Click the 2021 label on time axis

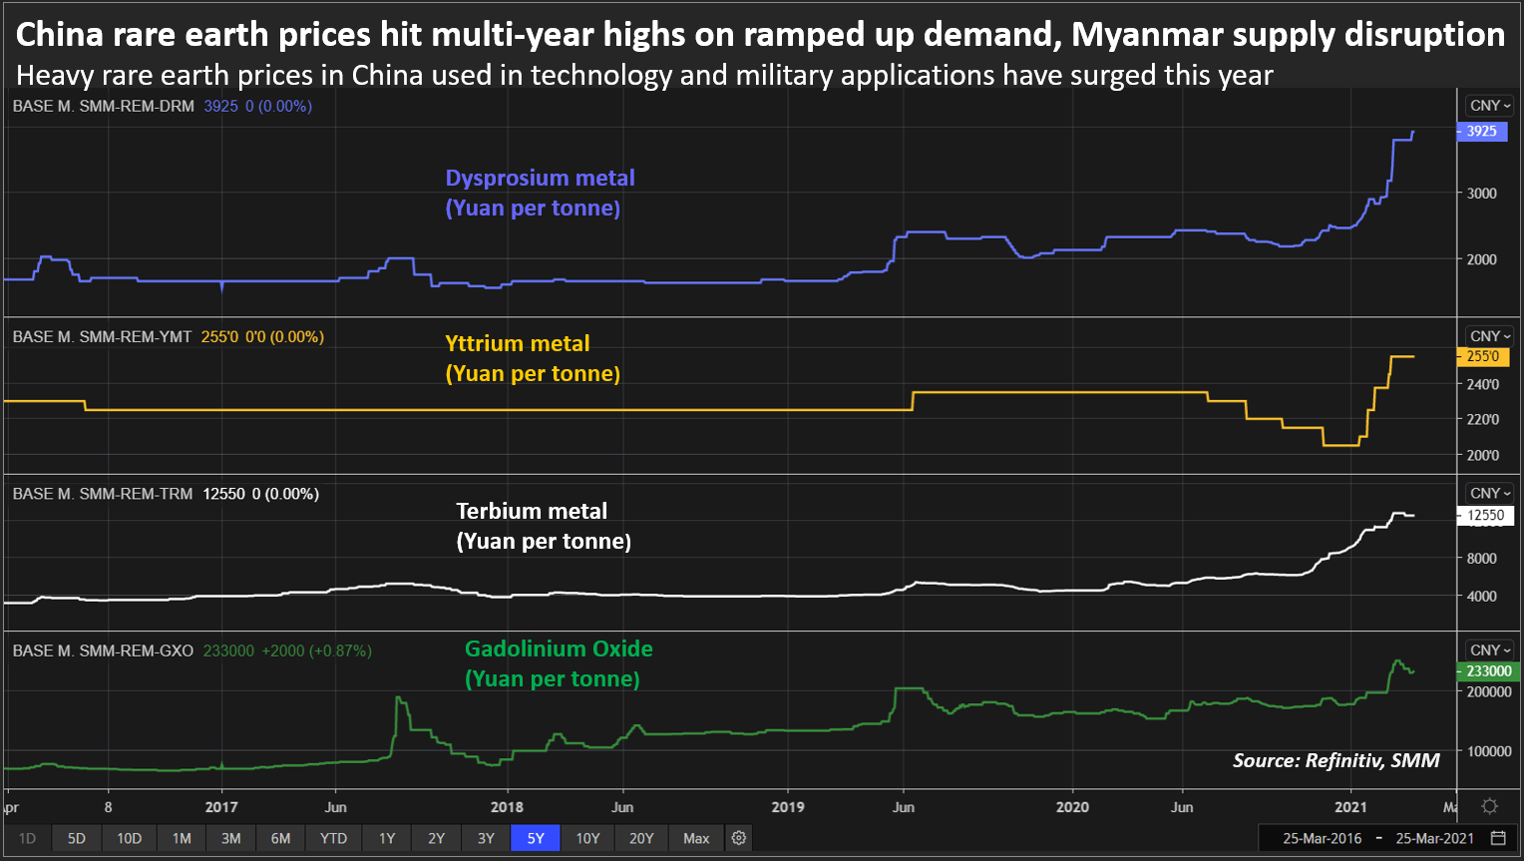[1350, 807]
